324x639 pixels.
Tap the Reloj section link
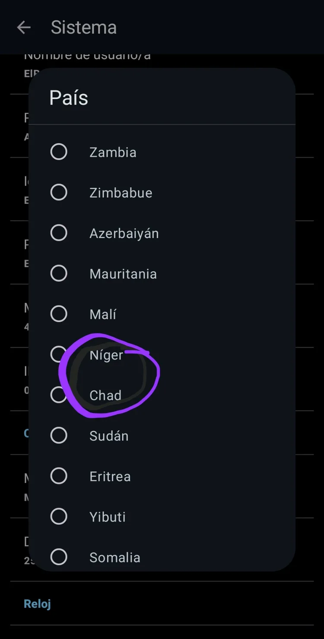click(x=37, y=604)
